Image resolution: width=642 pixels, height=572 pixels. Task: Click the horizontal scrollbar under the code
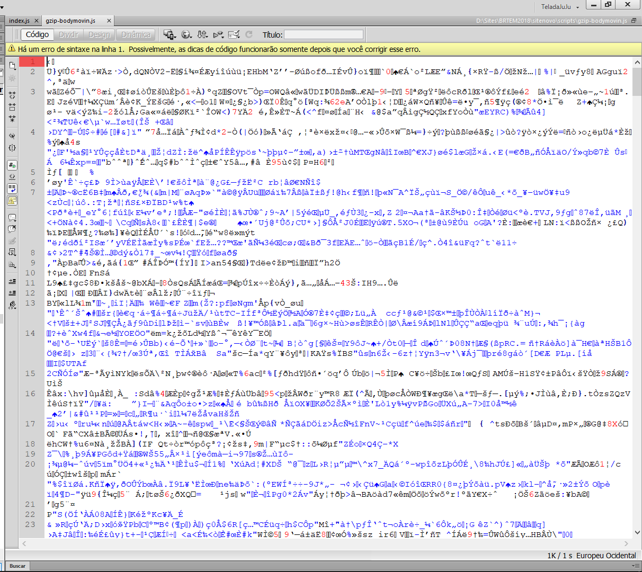(x=326, y=543)
